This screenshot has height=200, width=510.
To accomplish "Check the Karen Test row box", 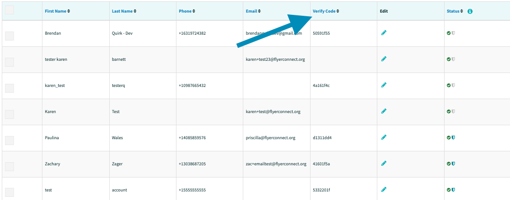I will pos(9,114).
